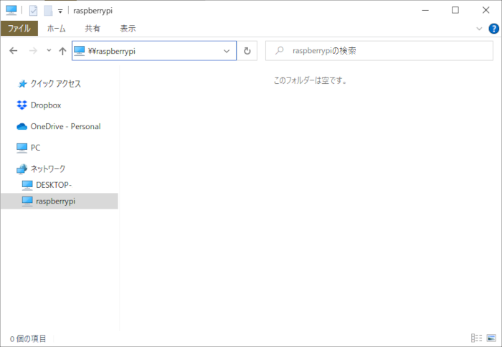Viewport: 502px width, 347px height.
Task: Select Dropbox in the navigation pane
Action: coord(45,105)
